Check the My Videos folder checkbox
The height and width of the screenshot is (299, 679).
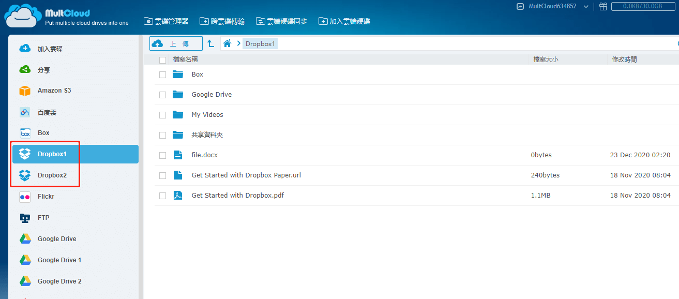[162, 115]
